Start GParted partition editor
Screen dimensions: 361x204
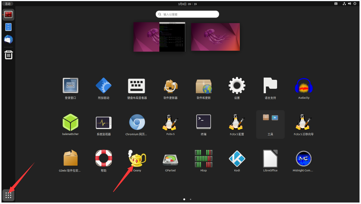(x=170, y=159)
